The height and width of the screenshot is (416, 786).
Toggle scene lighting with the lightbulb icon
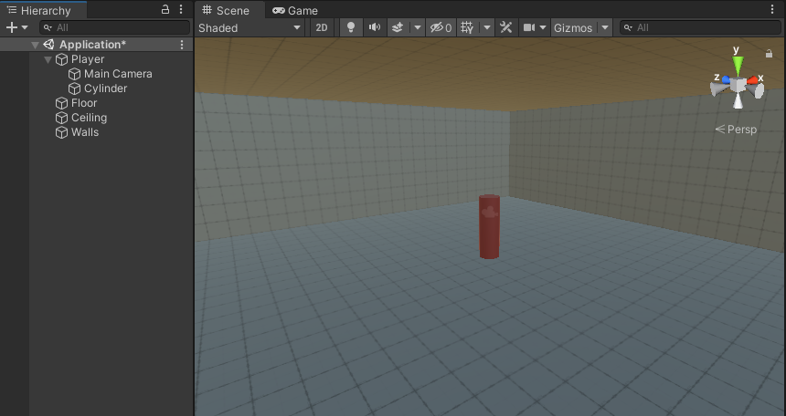tap(351, 27)
